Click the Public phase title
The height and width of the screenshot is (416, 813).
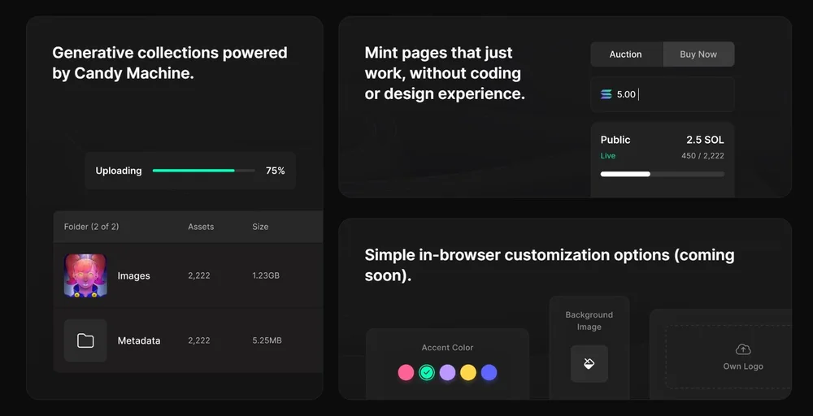pos(615,140)
